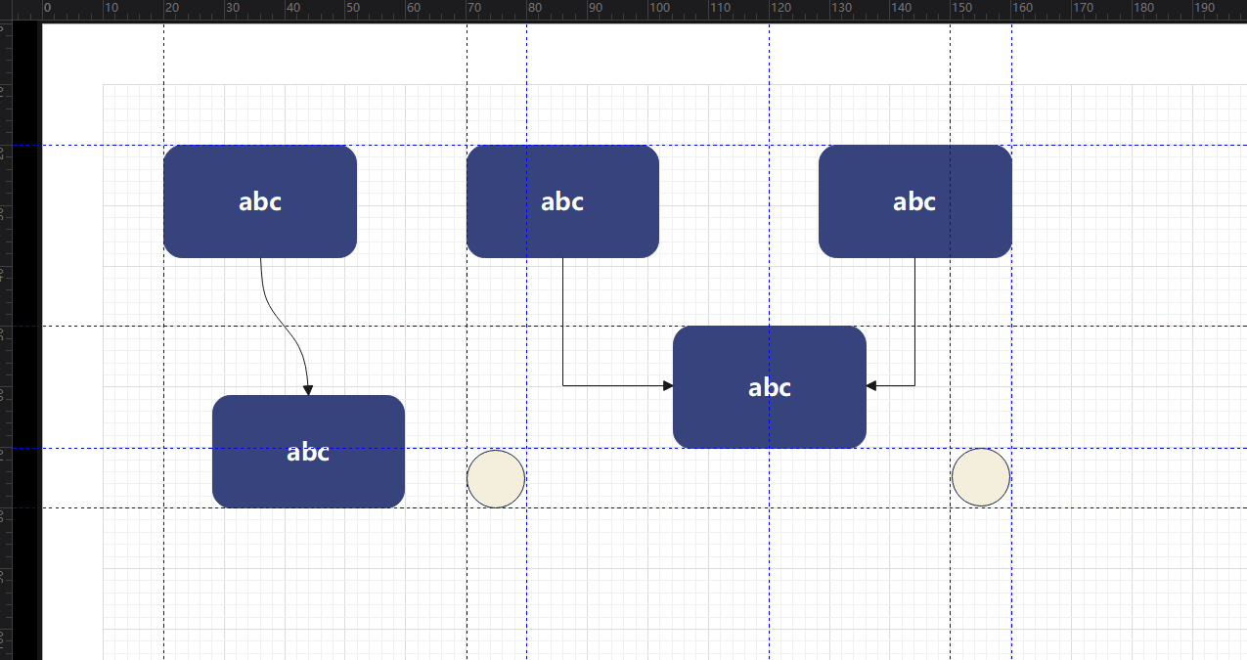Screen dimensions: 1247x660
Task: Click the horizontal ruler at mark 100
Action: tap(657, 9)
